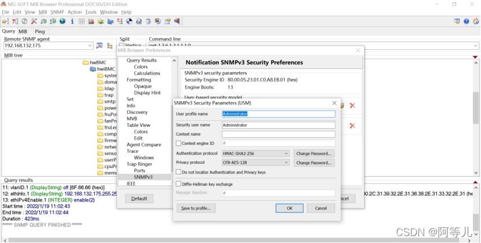481x243 pixels.
Task: Click the bar chart toolbar icon
Action: 91,21
